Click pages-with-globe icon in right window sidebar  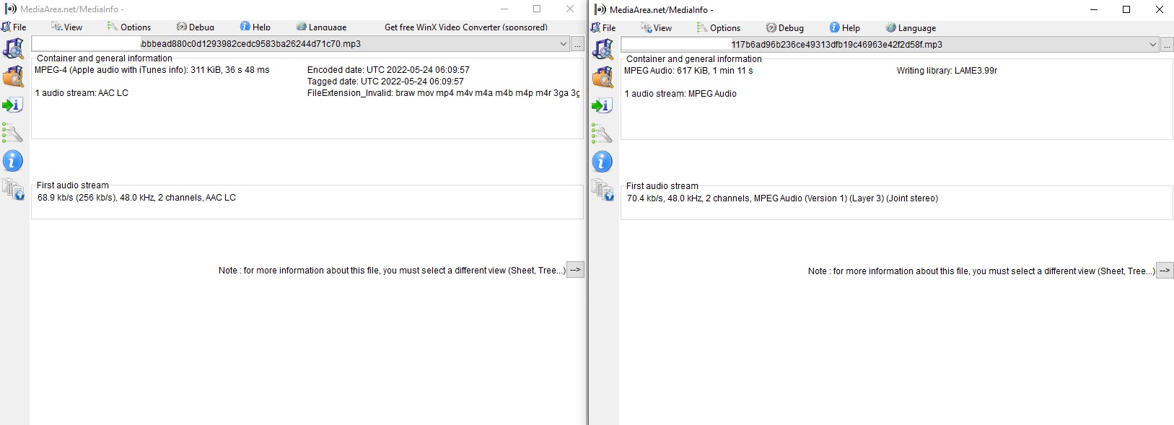(603, 190)
